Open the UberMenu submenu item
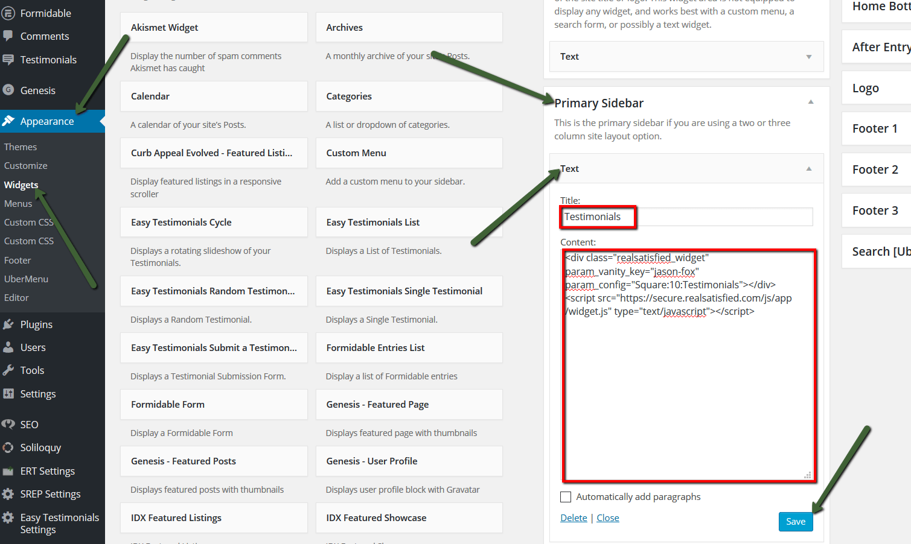Viewport: 911px width, 544px height. coord(26,279)
